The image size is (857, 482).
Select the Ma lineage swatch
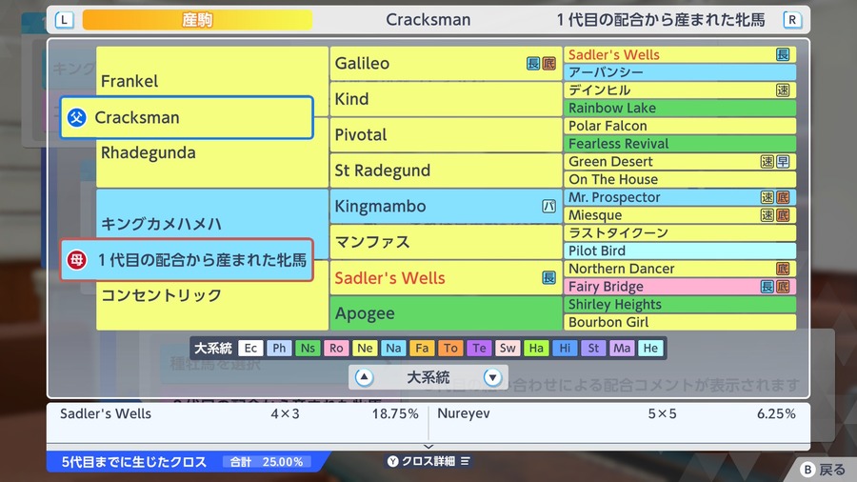point(622,348)
